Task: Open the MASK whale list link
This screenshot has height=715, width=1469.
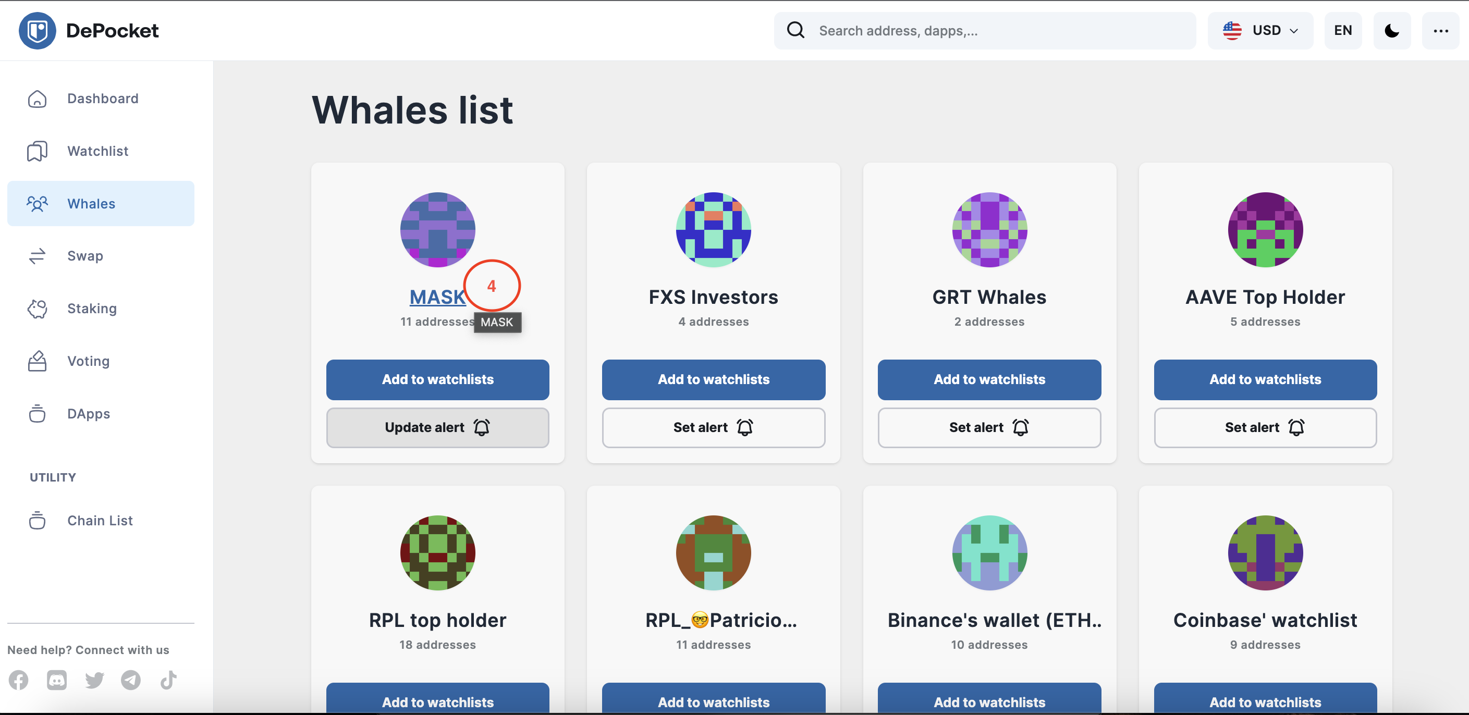Action: pyautogui.click(x=437, y=297)
